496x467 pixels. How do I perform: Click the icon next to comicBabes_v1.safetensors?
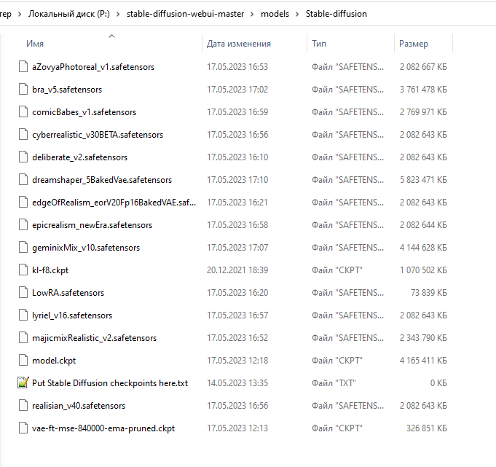click(x=23, y=112)
